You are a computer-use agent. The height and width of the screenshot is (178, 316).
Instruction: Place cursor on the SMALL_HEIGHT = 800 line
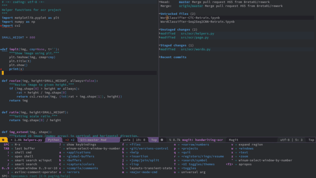point(19,37)
